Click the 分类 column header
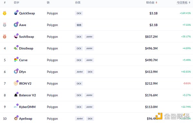Viewport: 193px width, 123px height. 78,3
